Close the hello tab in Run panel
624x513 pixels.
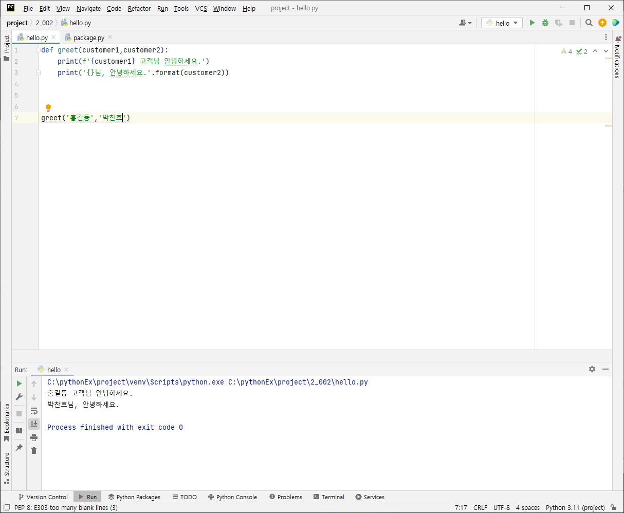(x=66, y=370)
